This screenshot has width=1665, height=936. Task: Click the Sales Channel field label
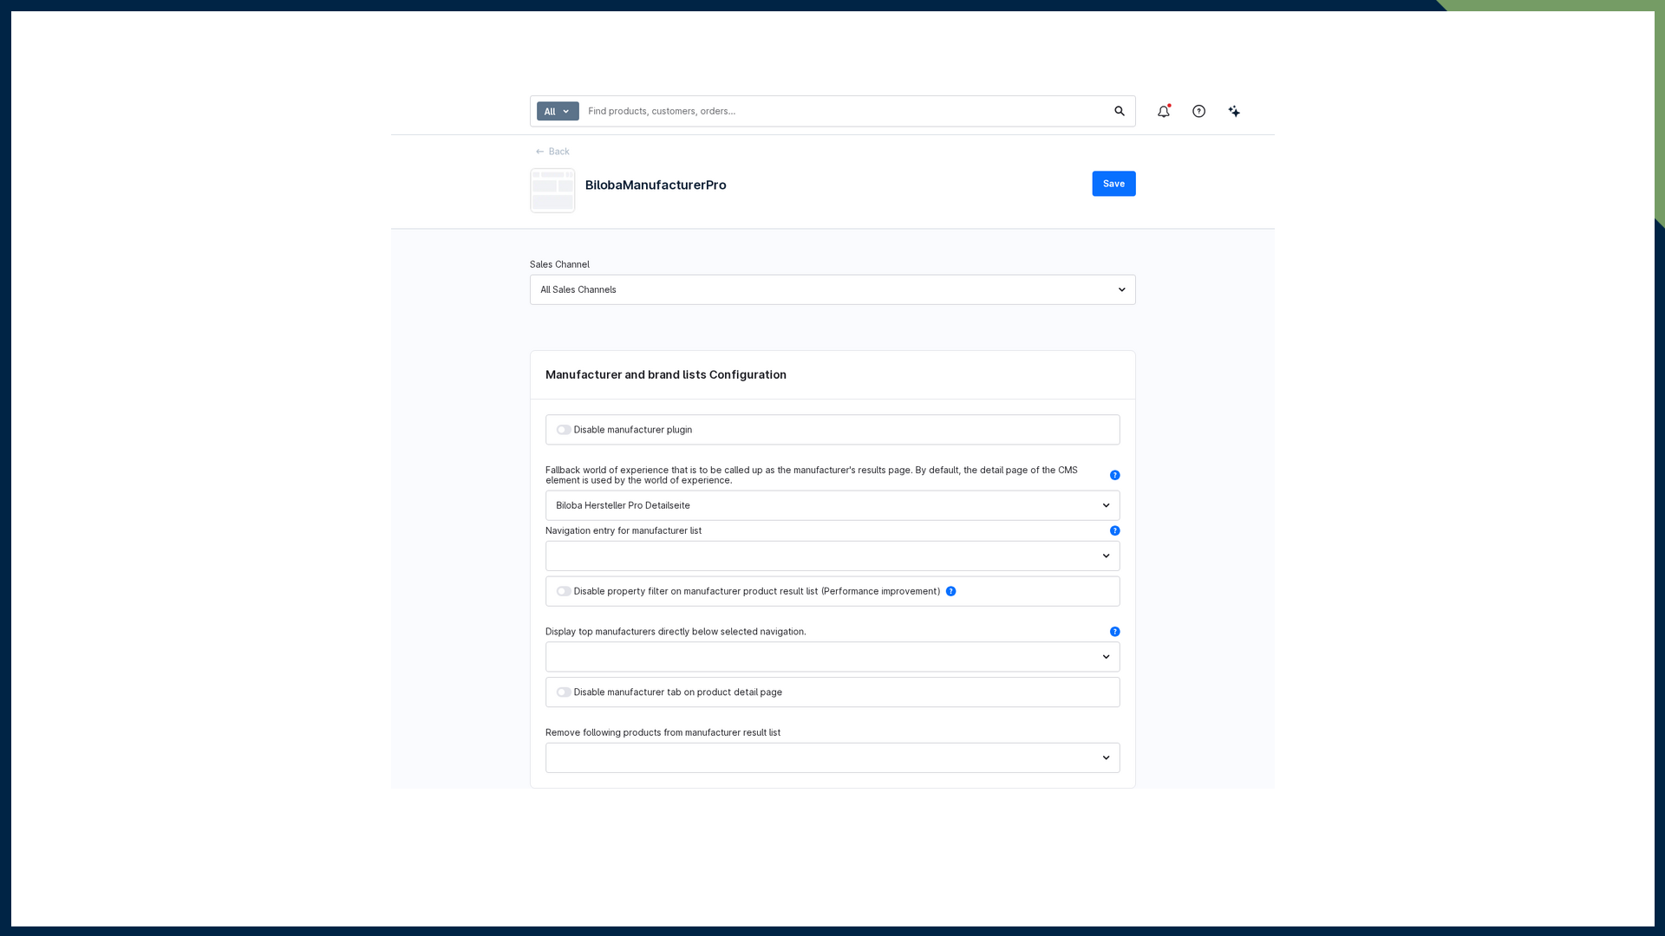(559, 264)
